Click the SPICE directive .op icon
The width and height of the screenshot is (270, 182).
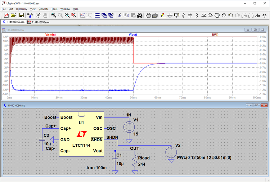pyautogui.click(x=265, y=15)
